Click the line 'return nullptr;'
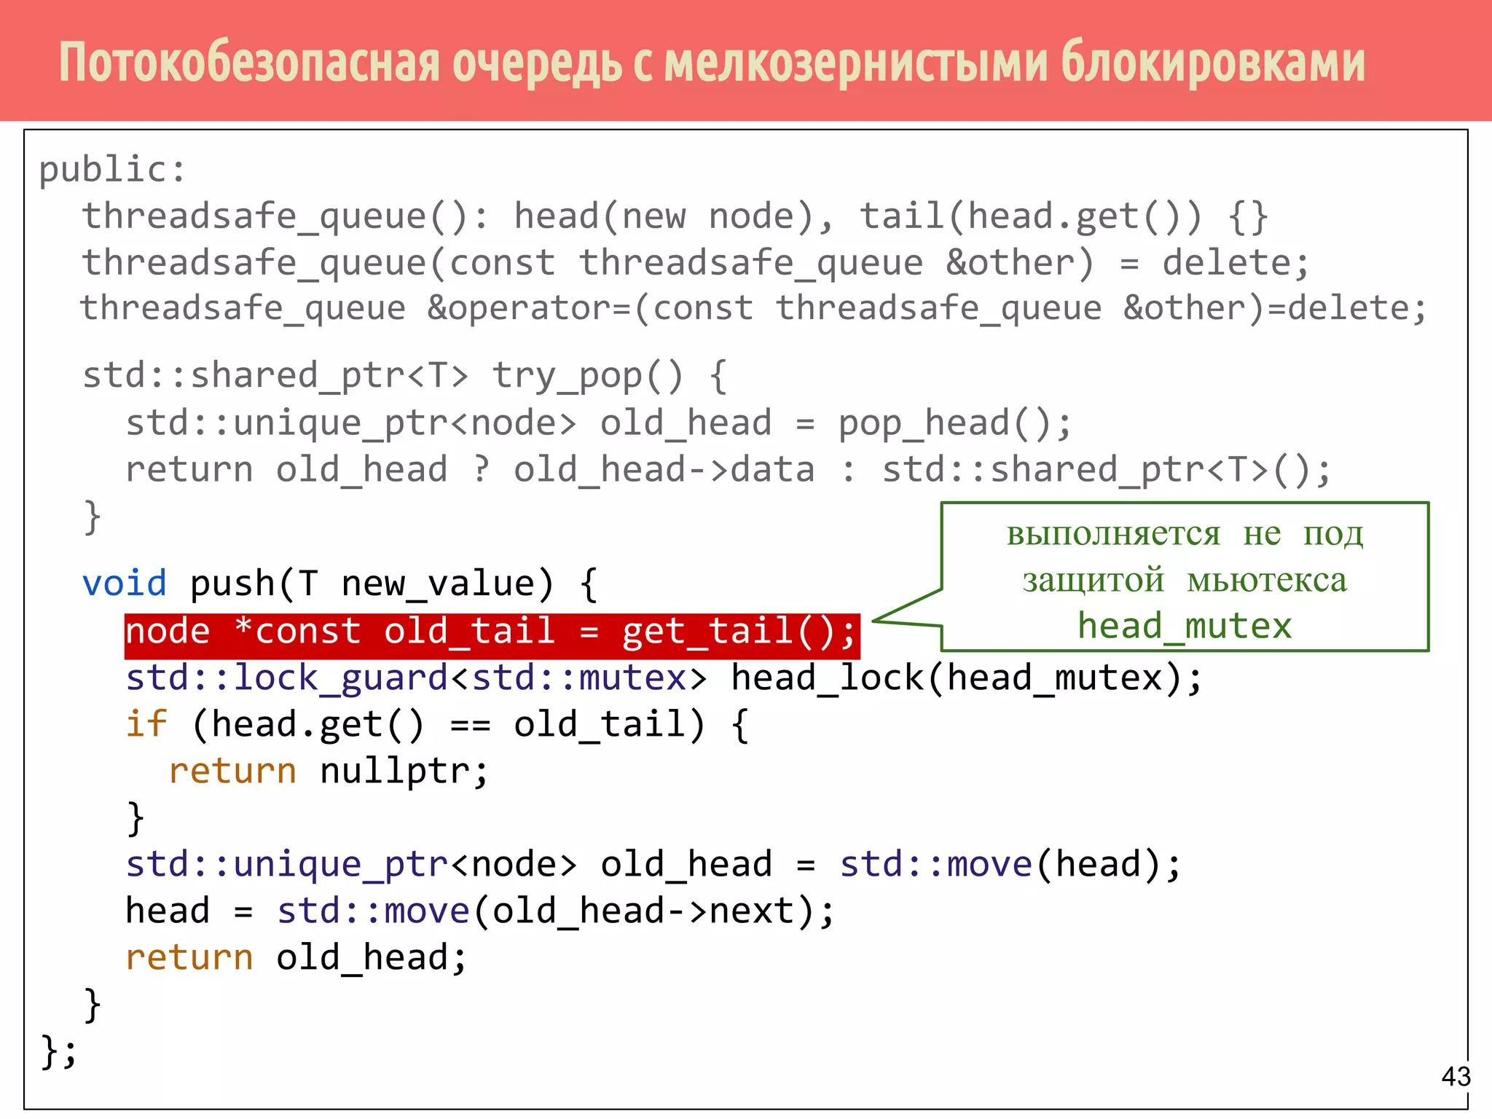Viewport: 1492px width, 1119px height. (329, 771)
